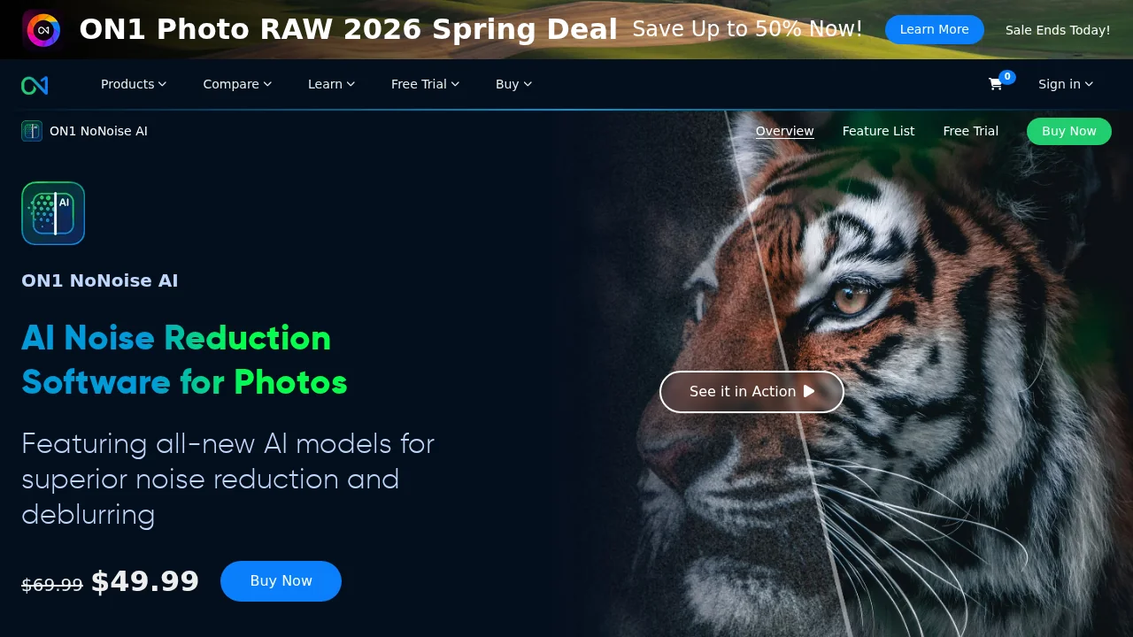Click the small NoNoise AI product icon
Screen dimensions: 1133x637
32,131
